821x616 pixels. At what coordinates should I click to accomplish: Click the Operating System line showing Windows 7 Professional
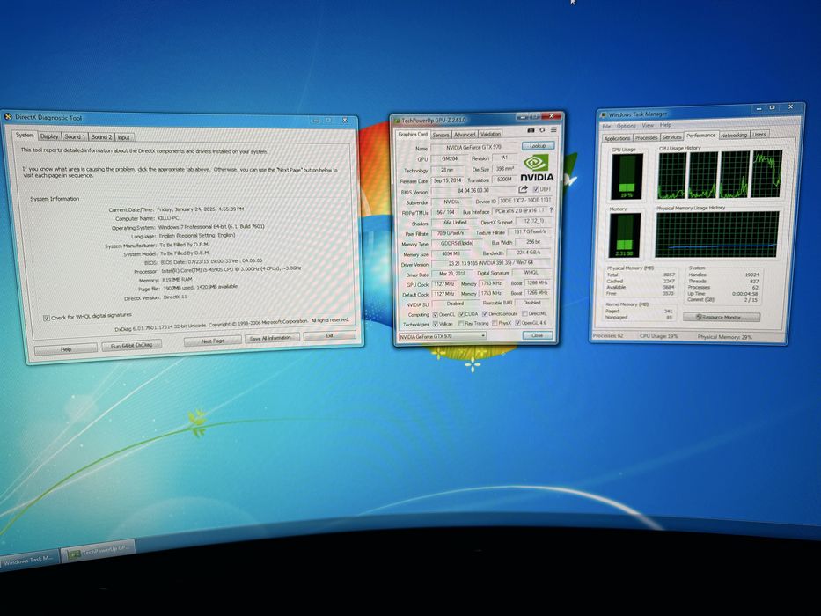(x=188, y=227)
